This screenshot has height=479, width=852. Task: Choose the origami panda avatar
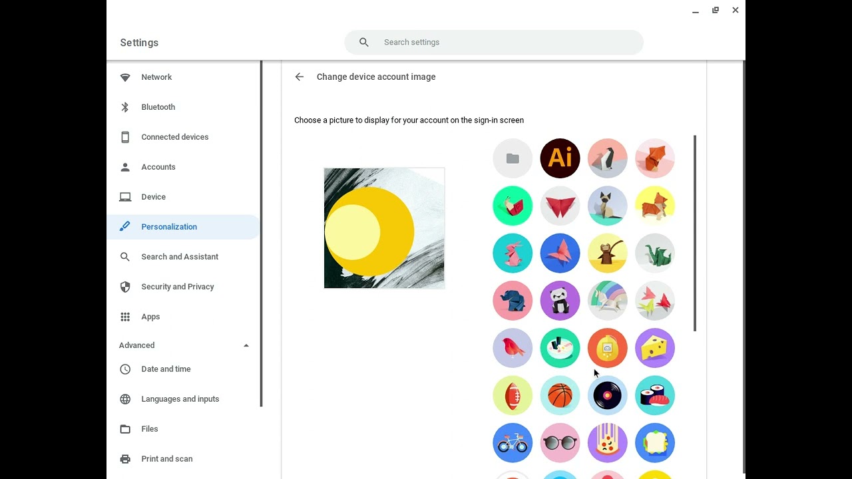click(560, 301)
